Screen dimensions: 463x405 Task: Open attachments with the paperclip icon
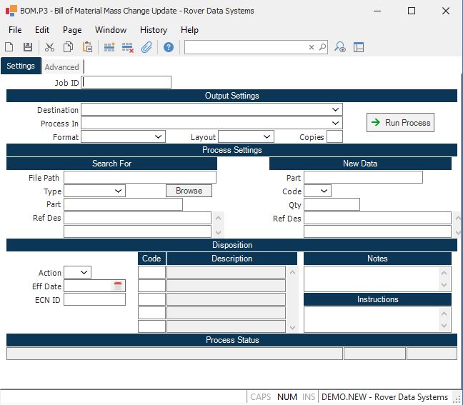coord(146,47)
